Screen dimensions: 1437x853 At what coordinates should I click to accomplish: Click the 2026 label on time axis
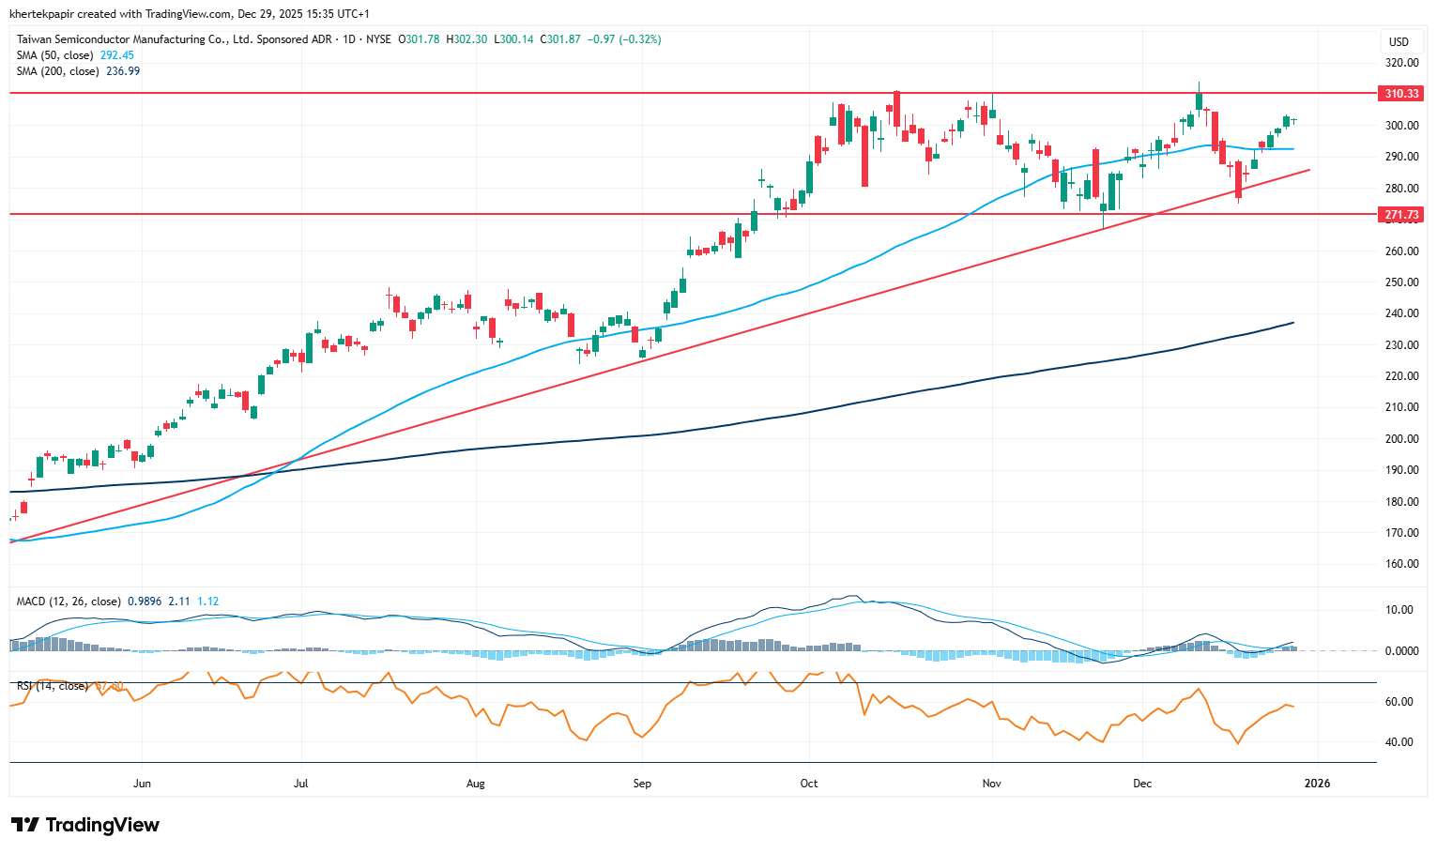(1317, 784)
